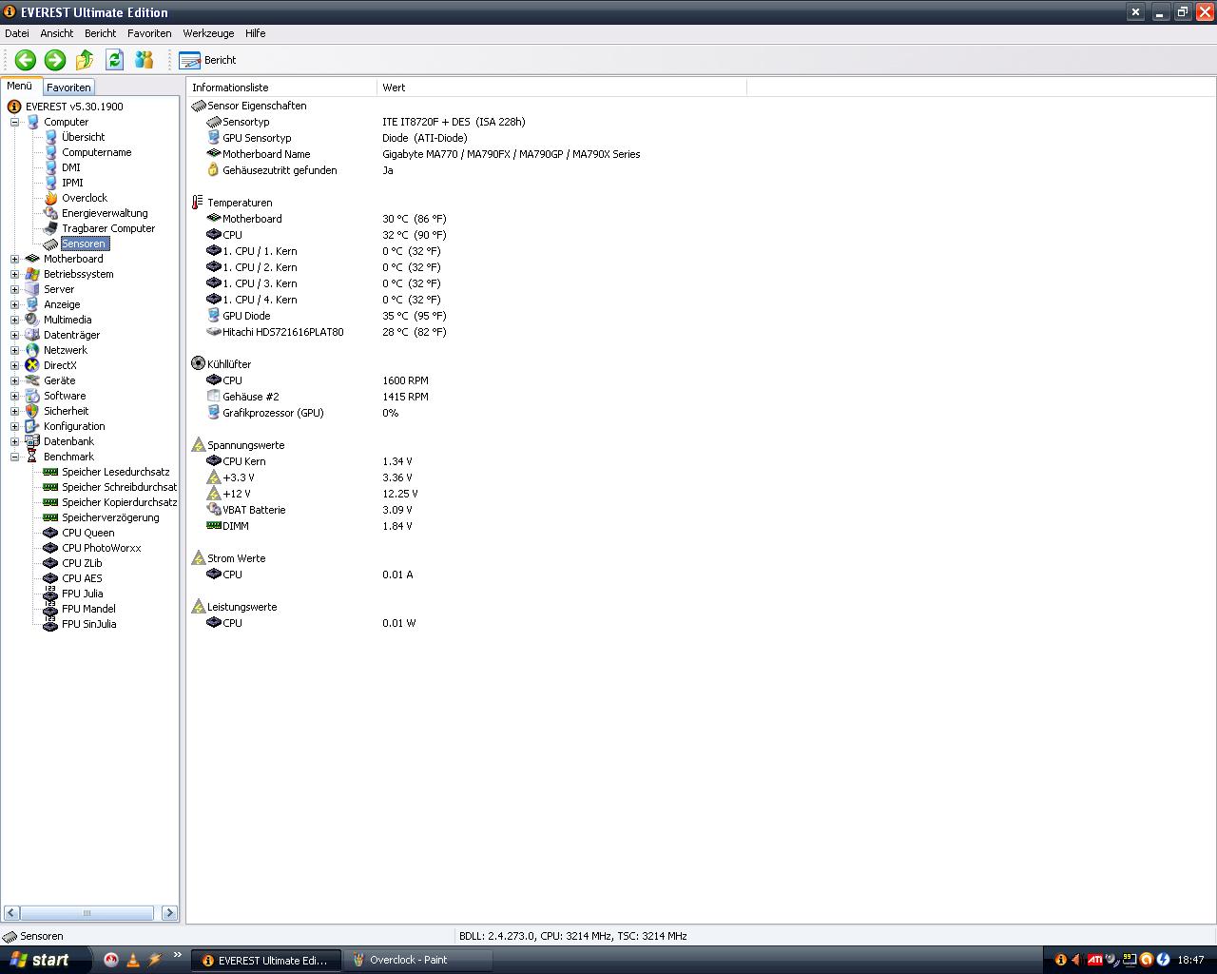The width and height of the screenshot is (1217, 974).
Task: Click the Bericht report toolbar button
Action: click(x=207, y=60)
